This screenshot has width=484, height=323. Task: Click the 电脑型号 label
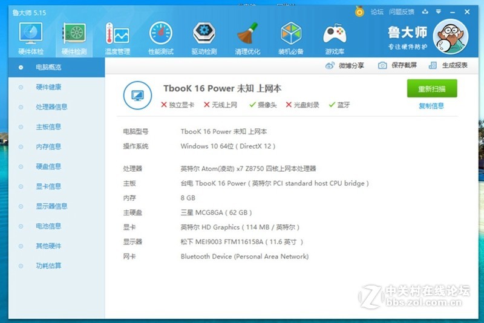(x=136, y=132)
